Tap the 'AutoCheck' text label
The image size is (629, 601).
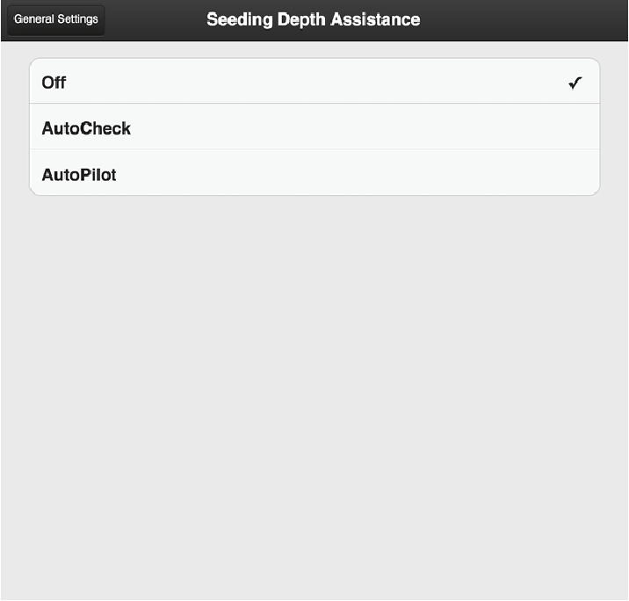[x=86, y=128]
